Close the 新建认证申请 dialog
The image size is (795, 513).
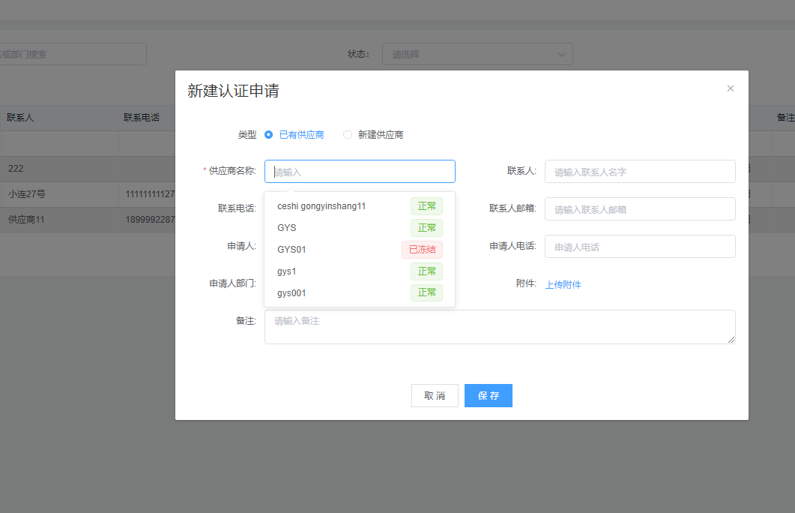click(731, 88)
